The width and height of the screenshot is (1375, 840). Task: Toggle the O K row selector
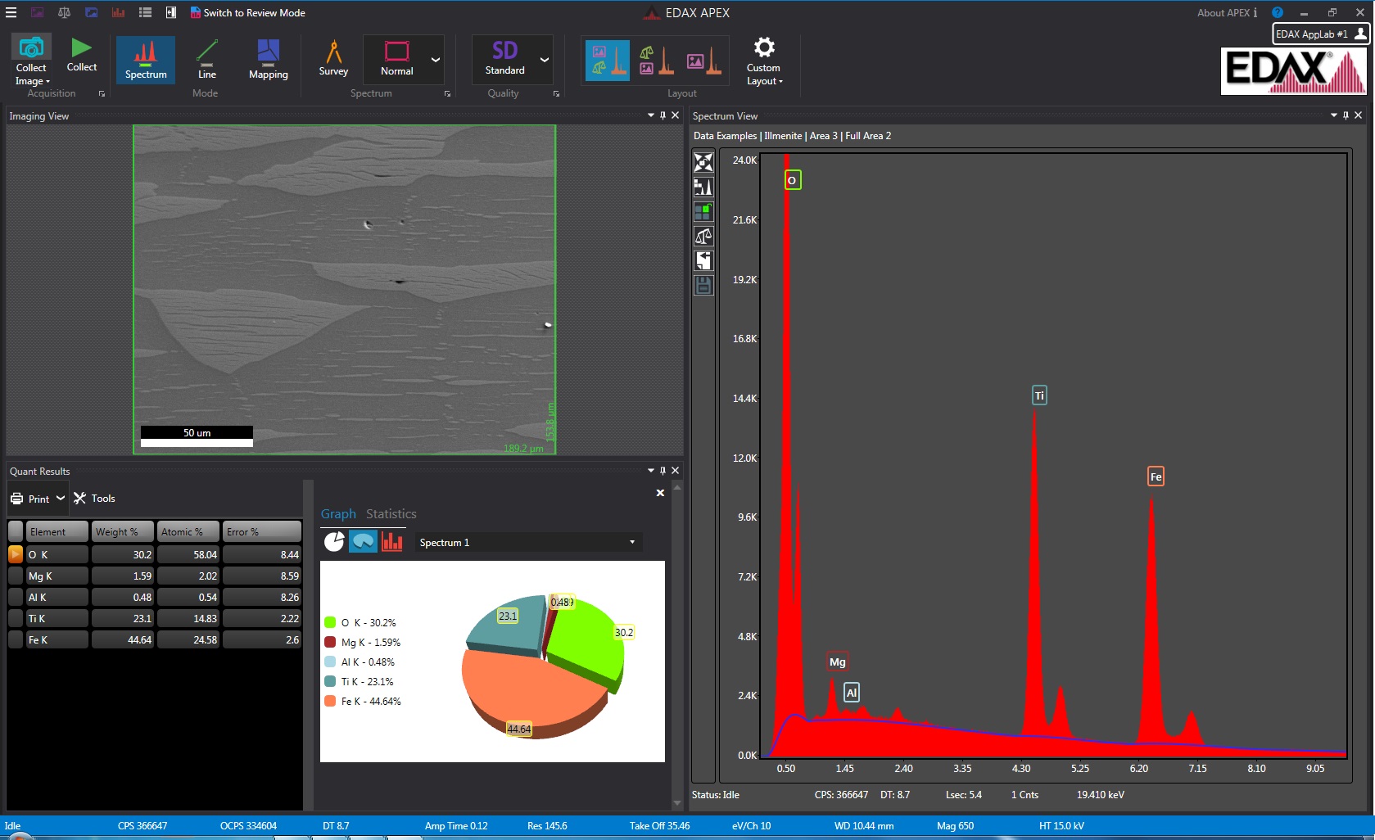pos(16,554)
